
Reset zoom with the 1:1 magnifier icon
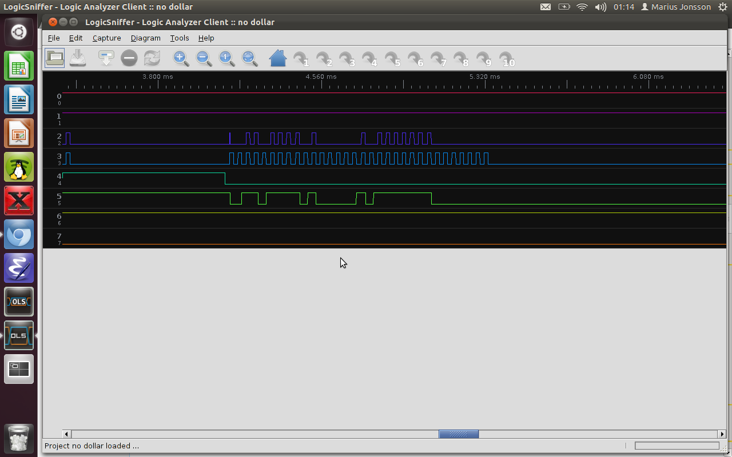coord(227,58)
